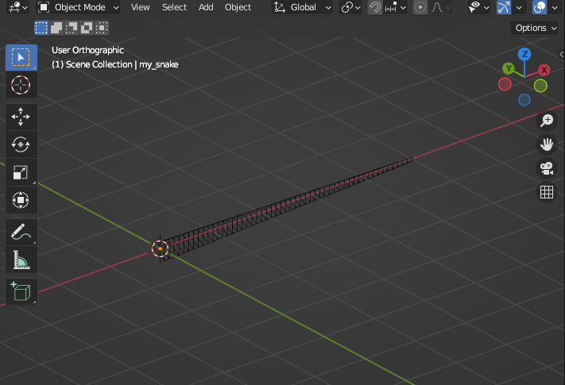
Task: Open the Object menu
Action: coord(238,7)
